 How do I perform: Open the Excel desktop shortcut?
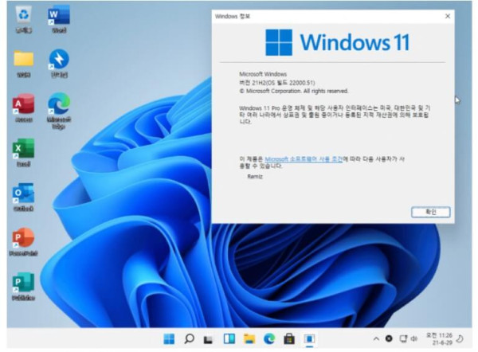click(x=23, y=153)
